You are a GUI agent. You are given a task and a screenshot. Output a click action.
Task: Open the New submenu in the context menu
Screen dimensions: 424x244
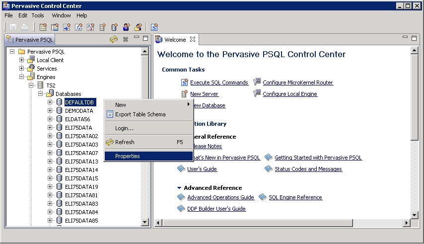(148, 105)
